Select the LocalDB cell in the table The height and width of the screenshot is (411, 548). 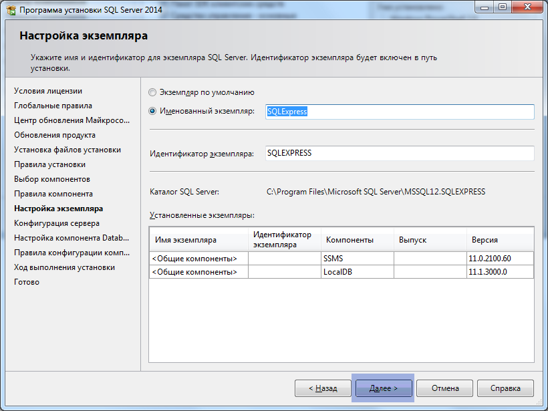[357, 272]
